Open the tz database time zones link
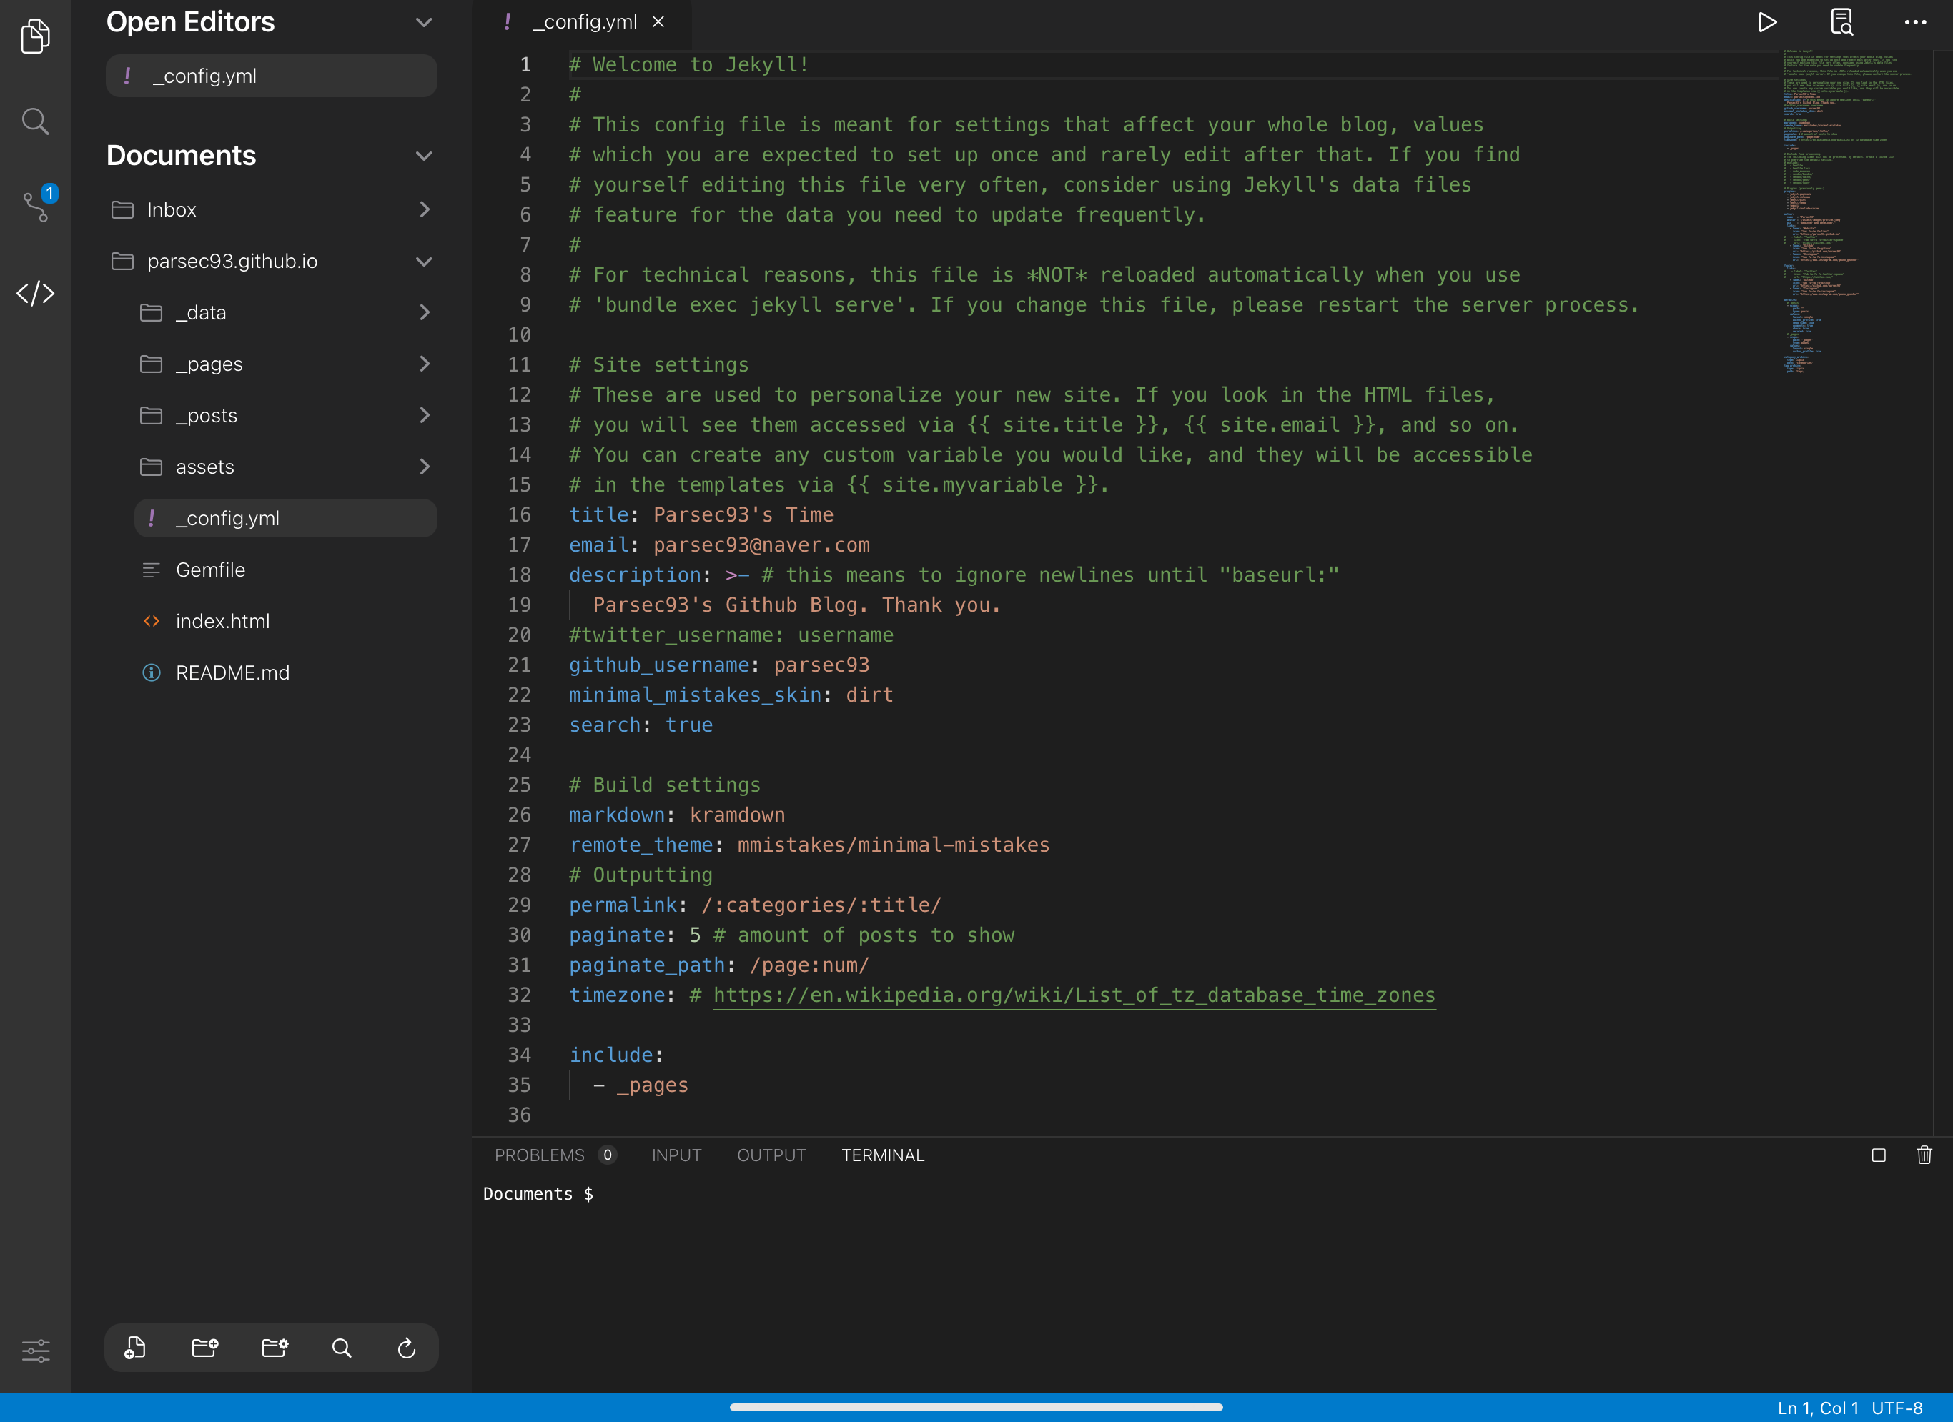 pos(1073,995)
